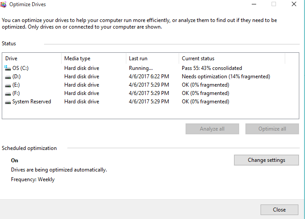Open Change settings for scheduled optimization
Image resolution: width=305 pixels, height=219 pixels.
(266, 160)
